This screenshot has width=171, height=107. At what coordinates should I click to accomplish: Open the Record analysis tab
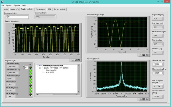tap(60, 9)
